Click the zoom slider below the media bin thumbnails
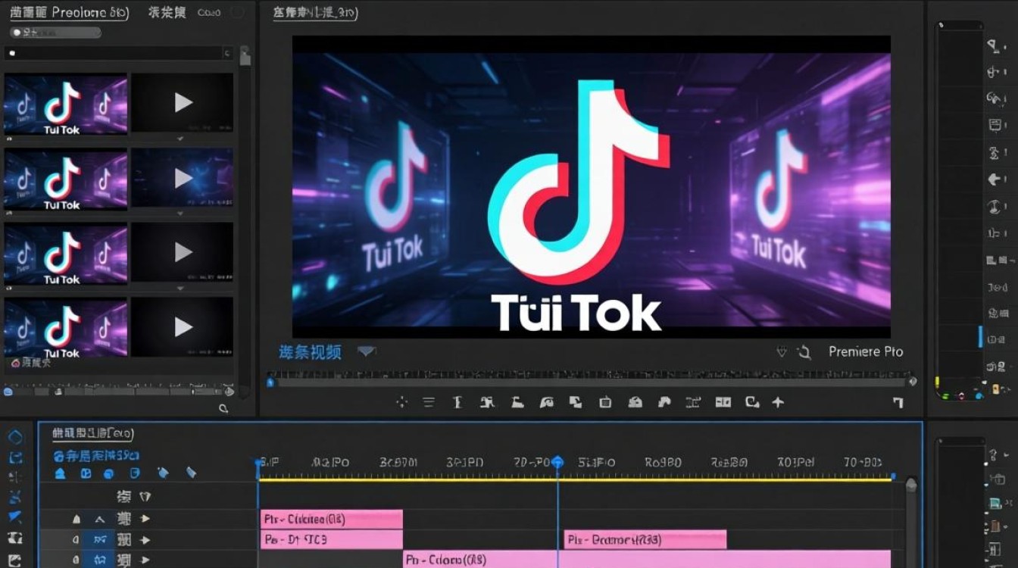This screenshot has height=568, width=1018. pos(120,392)
